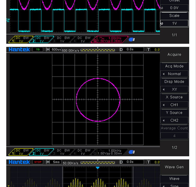196x187 pixels.
Task: Open the Wave Gen menu header
Action: [x=174, y=167]
